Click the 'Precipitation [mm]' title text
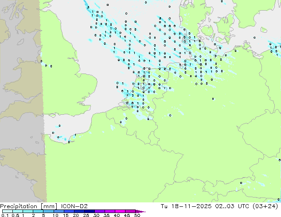The image size is (281, 217). coord(28,206)
